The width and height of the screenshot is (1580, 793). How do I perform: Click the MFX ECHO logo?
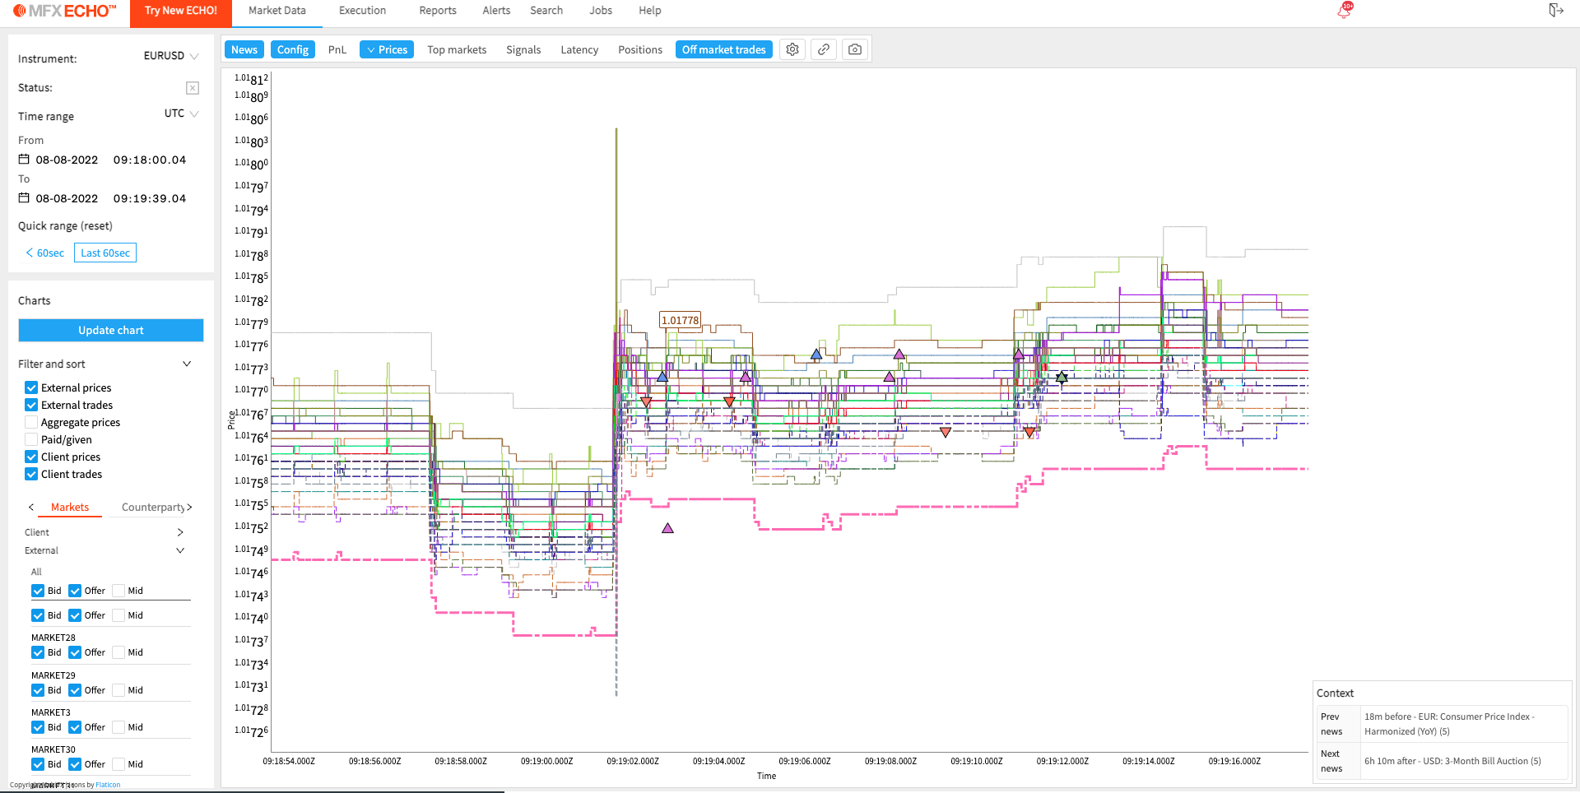pos(64,11)
